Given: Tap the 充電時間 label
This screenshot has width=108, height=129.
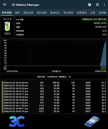Looking at the screenshot, I should (20, 35).
